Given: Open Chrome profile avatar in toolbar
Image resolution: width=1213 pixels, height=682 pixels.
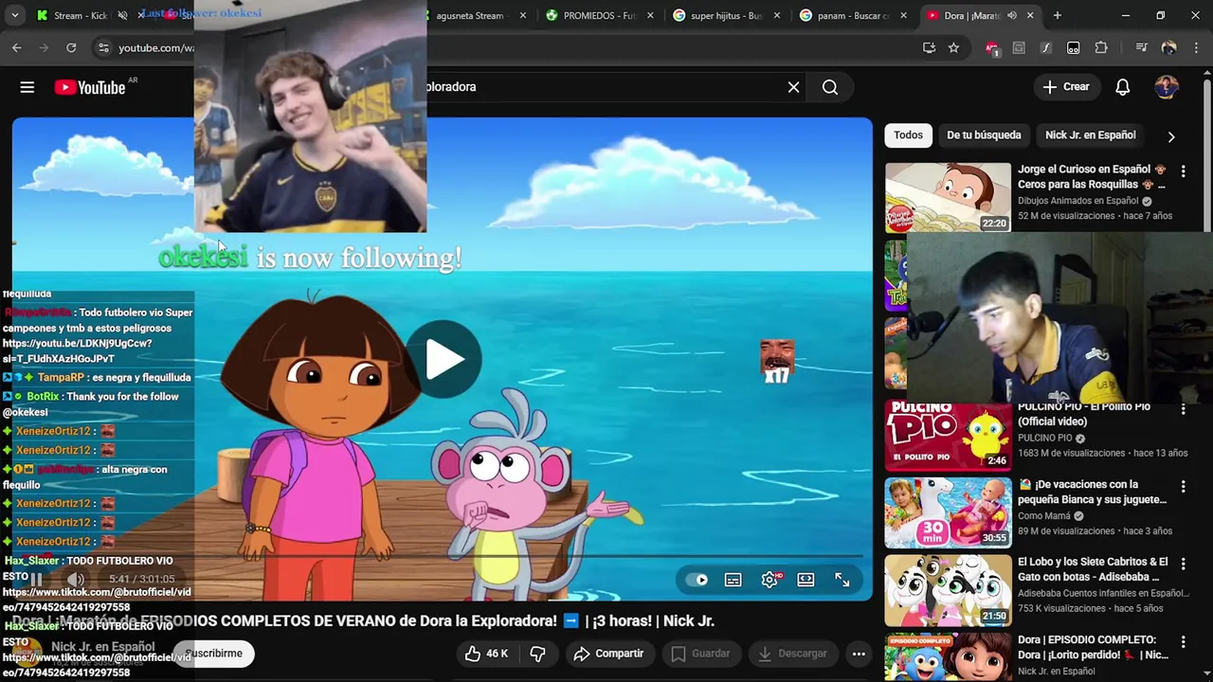Looking at the screenshot, I should [x=1168, y=48].
